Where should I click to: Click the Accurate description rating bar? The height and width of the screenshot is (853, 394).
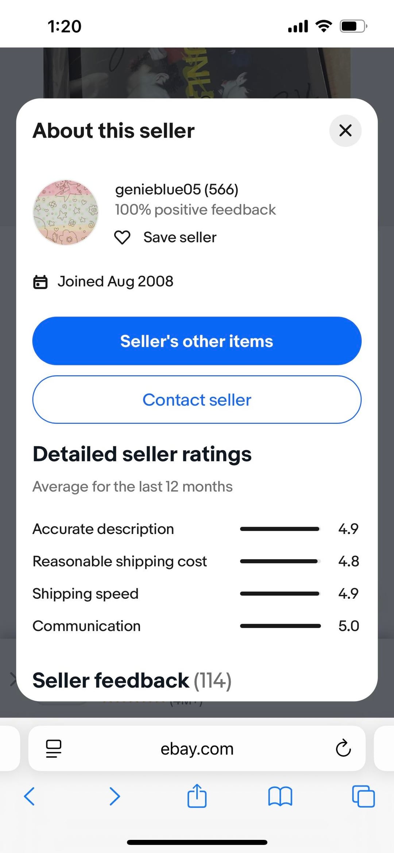(280, 529)
